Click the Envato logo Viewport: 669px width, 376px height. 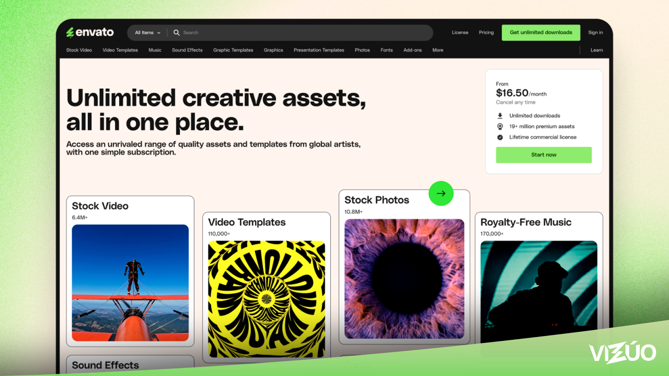[x=90, y=32]
